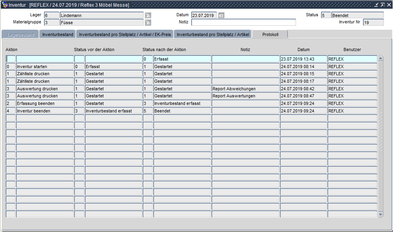Click into the Notiz header field
The image size is (393, 232).
pos(243,23)
